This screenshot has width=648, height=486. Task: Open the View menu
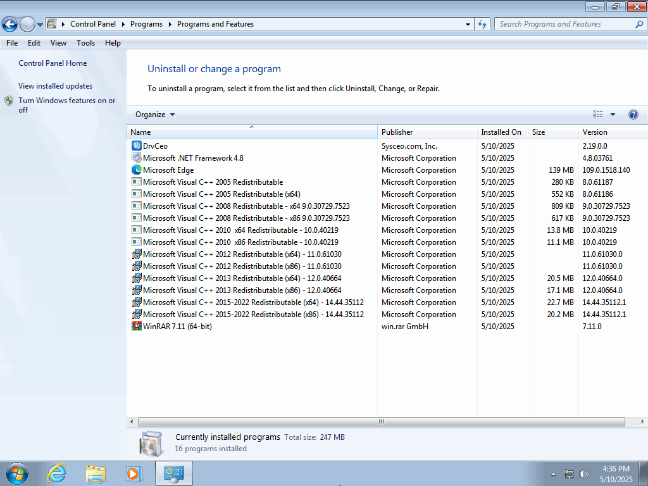click(x=58, y=43)
